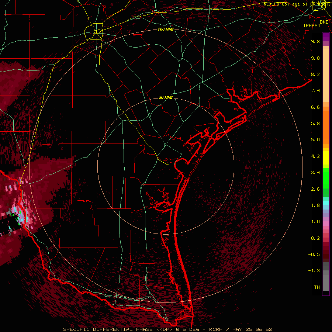Click the yellow segment of the color bar

pyautogui.click(x=326, y=158)
